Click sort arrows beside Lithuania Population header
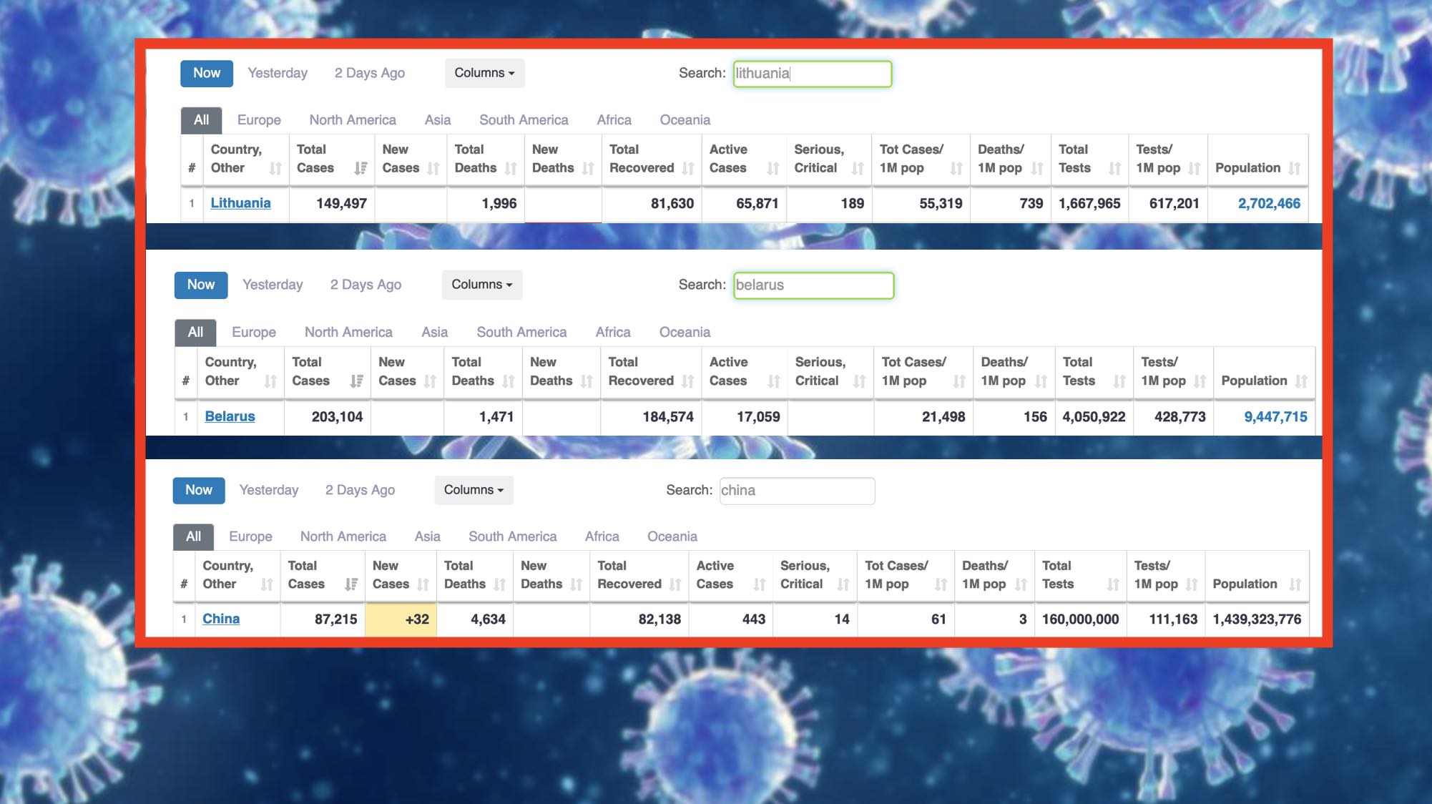 point(1294,169)
